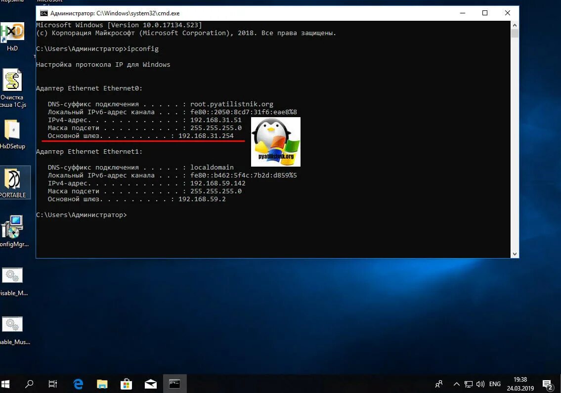Click the Адаптер Ethernet Ethernet0 heading
The width and height of the screenshot is (561, 393).
tap(89, 88)
